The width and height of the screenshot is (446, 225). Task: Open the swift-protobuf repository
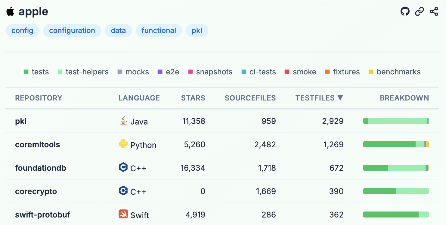(43, 215)
